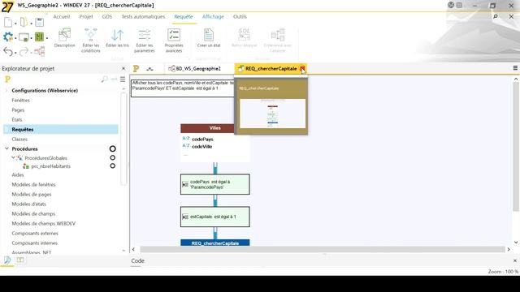
Task: Click the codeVille field in Villes
Action: (201, 146)
